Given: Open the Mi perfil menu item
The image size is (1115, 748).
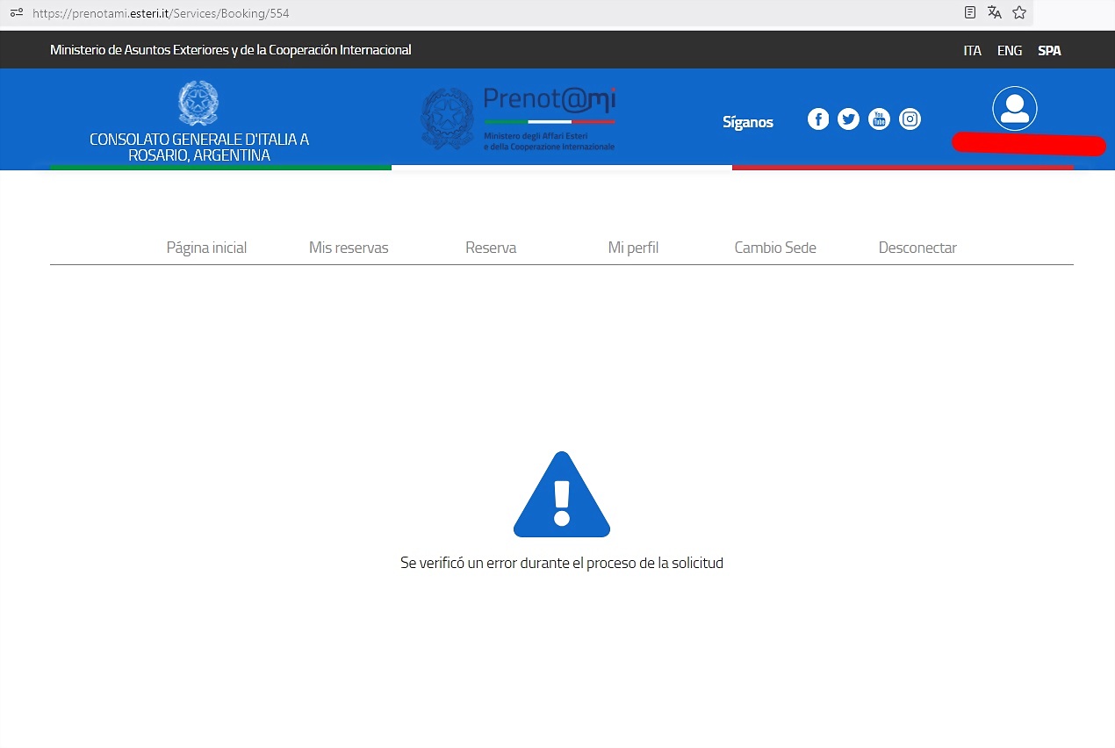Looking at the screenshot, I should click(633, 248).
